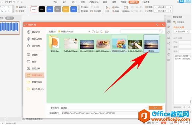Apply the yellow Abc shape style
Image resolution: width=192 pixels, height=125 pixels.
tap(66, 9)
